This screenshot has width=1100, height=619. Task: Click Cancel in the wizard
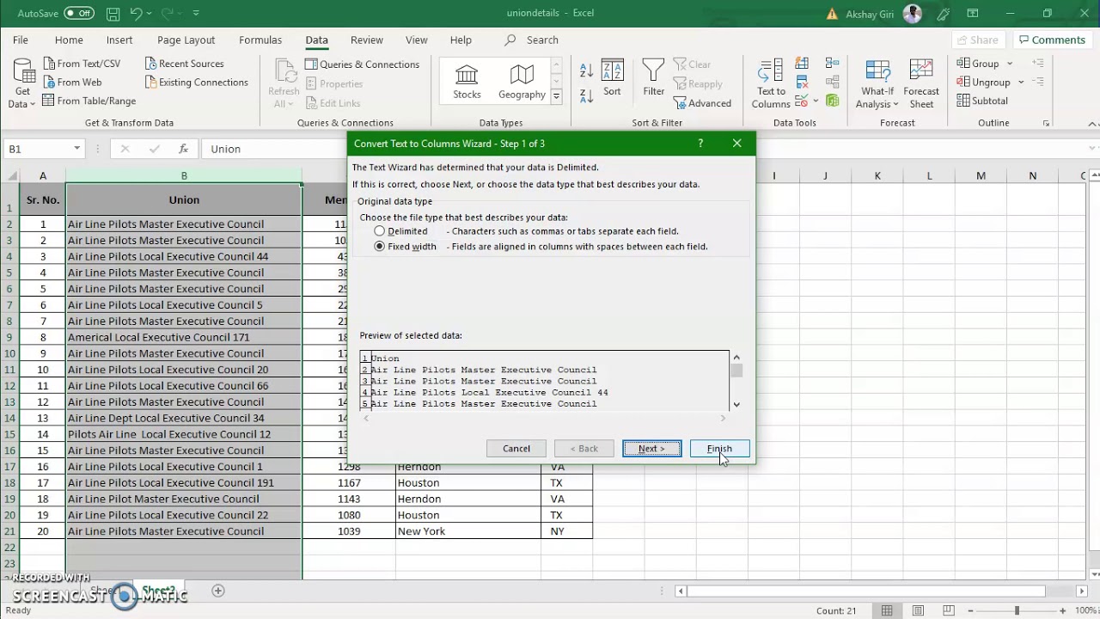[x=516, y=449]
